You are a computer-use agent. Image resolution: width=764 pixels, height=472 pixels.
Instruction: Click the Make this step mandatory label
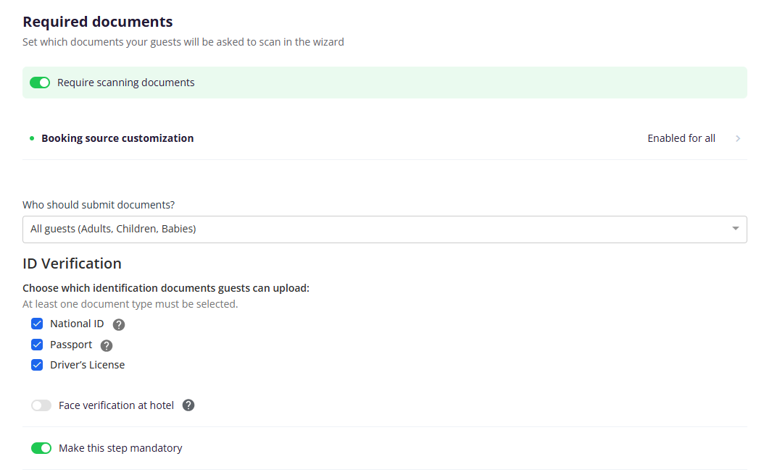(x=120, y=448)
